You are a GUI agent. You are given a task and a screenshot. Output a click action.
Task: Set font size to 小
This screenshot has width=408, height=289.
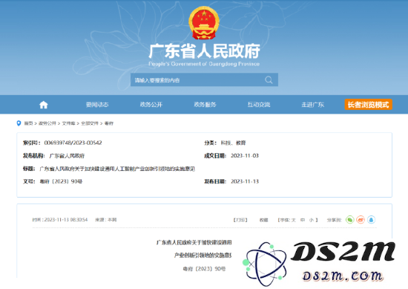point(312,220)
